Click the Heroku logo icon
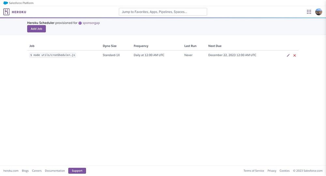The width and height of the screenshot is (326, 176). (7, 12)
